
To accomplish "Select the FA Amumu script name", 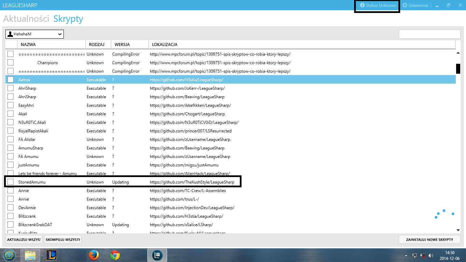I will point(28,157).
